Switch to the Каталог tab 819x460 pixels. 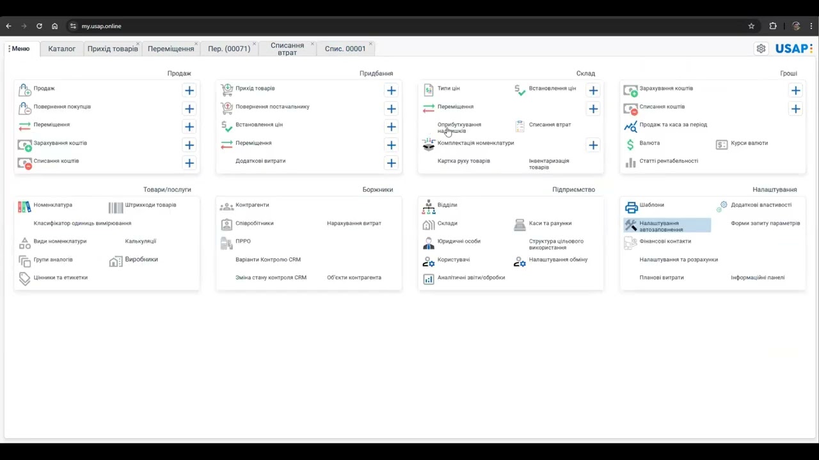[x=62, y=49]
